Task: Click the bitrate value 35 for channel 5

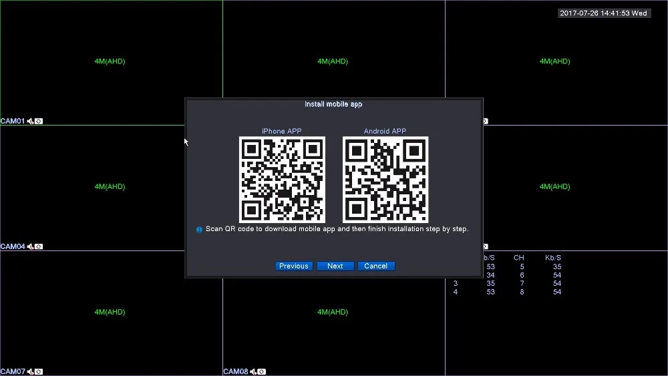Action: click(557, 267)
